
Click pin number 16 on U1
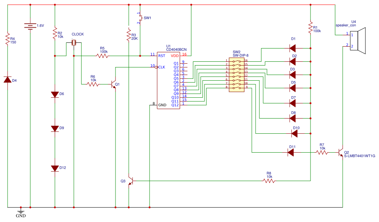(184, 54)
